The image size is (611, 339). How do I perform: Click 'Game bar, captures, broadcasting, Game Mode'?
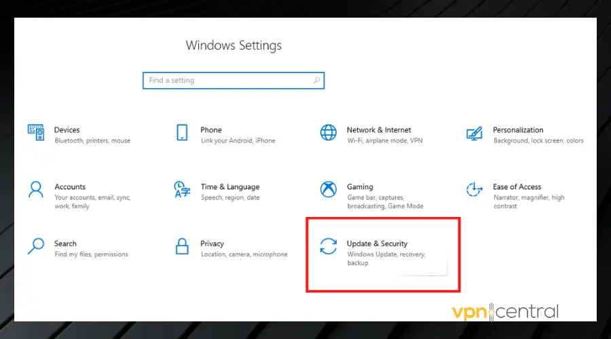386,201
